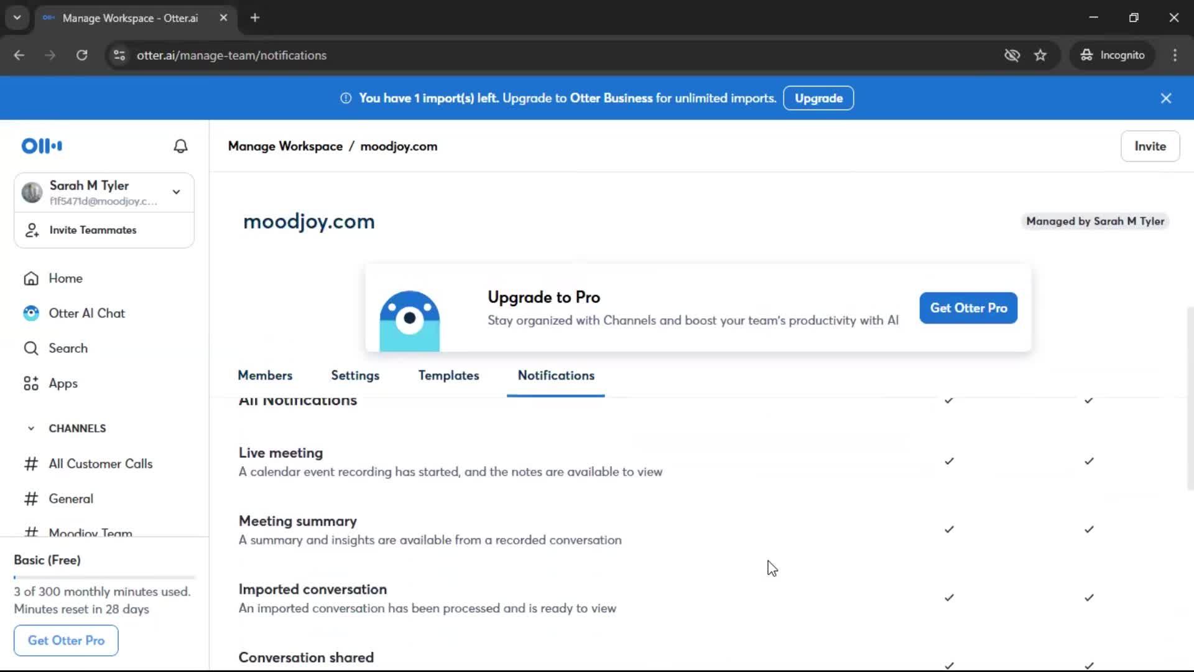Click the Incognito indicator
Image resolution: width=1194 pixels, height=672 pixels.
1113,55
